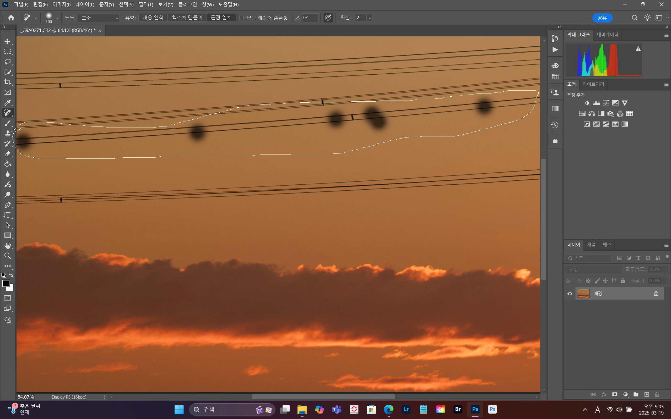Click the Zoom tool in toolbar
Viewport: 671px width, 419px height.
tap(8, 256)
